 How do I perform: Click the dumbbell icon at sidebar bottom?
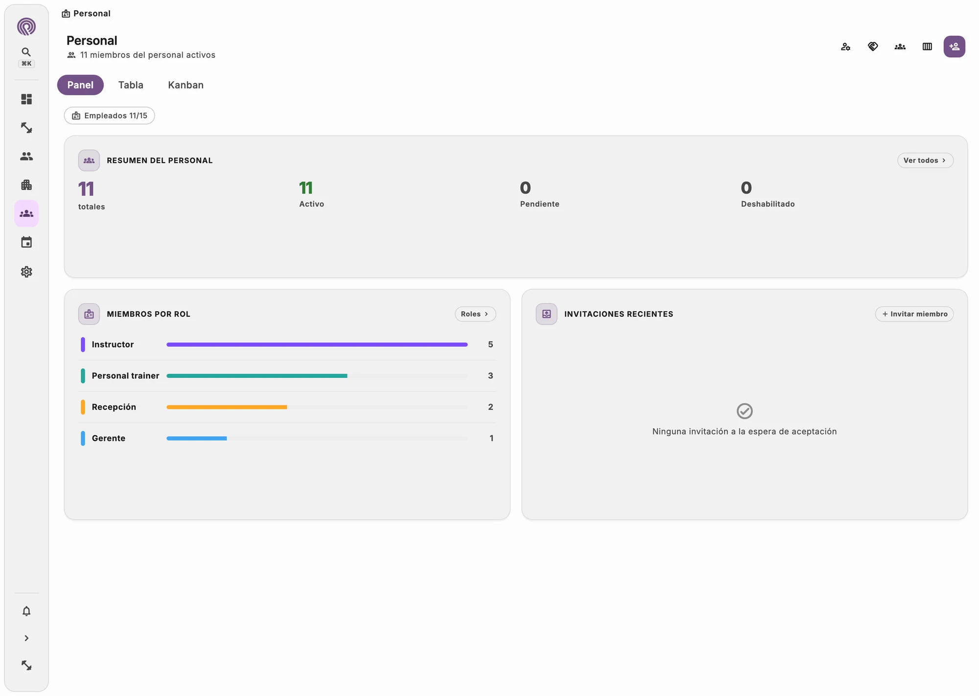click(x=26, y=665)
